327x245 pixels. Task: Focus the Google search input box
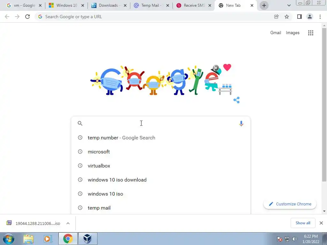click(x=162, y=123)
